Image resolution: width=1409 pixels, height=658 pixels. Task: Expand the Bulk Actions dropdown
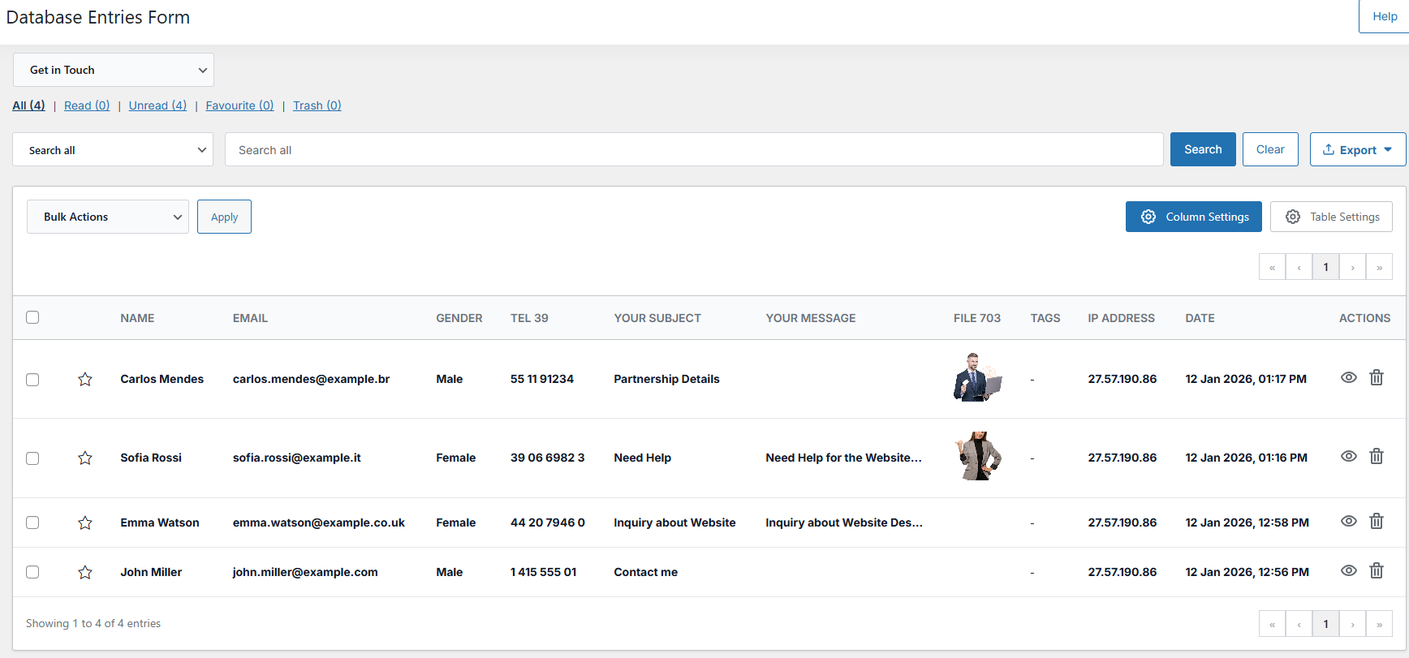coord(108,217)
